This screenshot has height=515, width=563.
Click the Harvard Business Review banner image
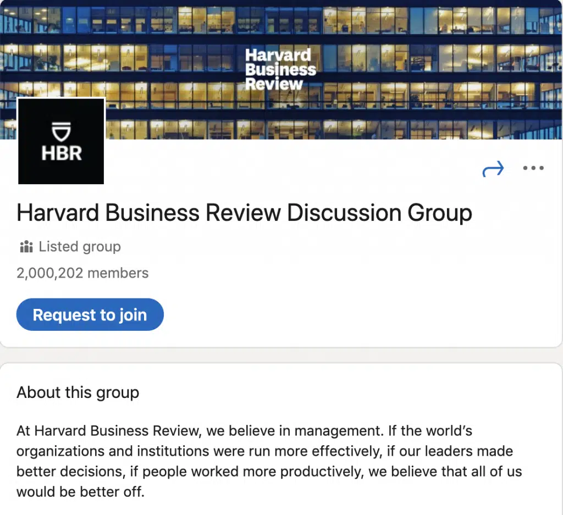[281, 70]
